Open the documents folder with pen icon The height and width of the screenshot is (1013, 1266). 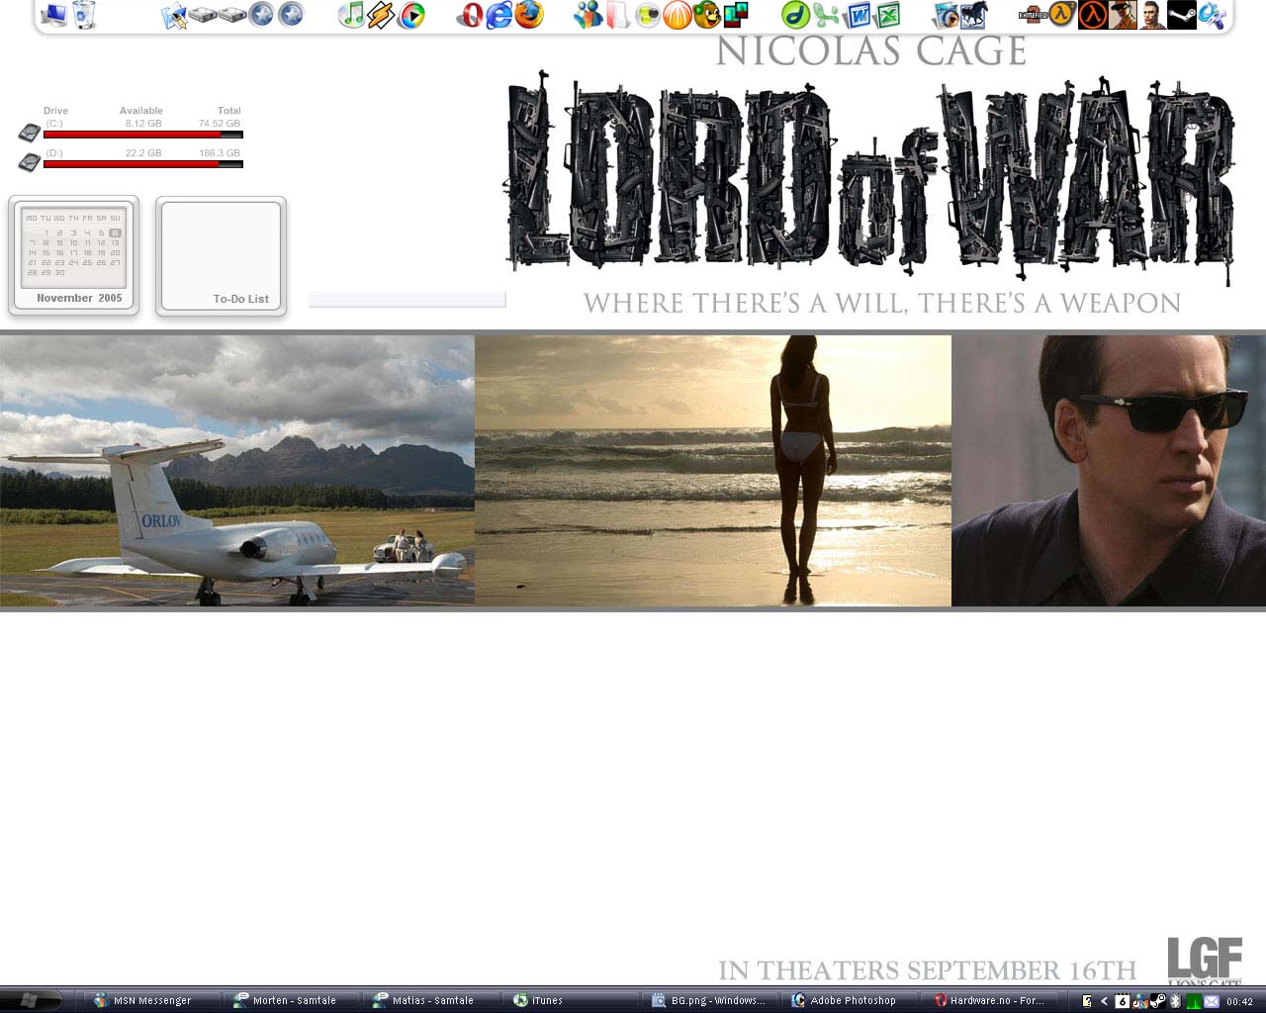pos(174,16)
